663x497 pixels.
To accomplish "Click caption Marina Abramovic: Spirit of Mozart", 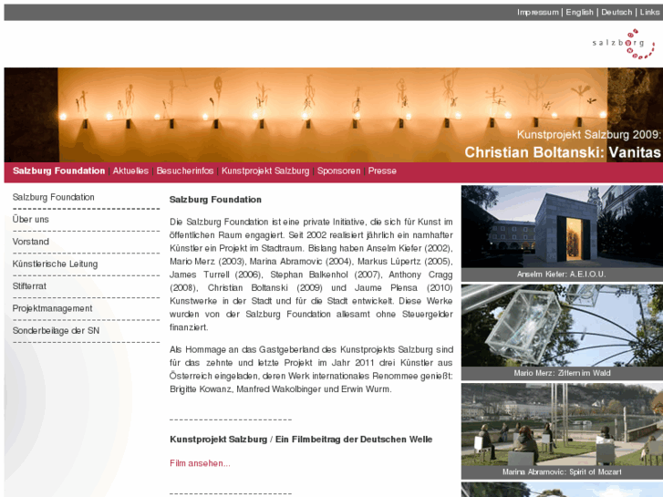I will [x=562, y=472].
